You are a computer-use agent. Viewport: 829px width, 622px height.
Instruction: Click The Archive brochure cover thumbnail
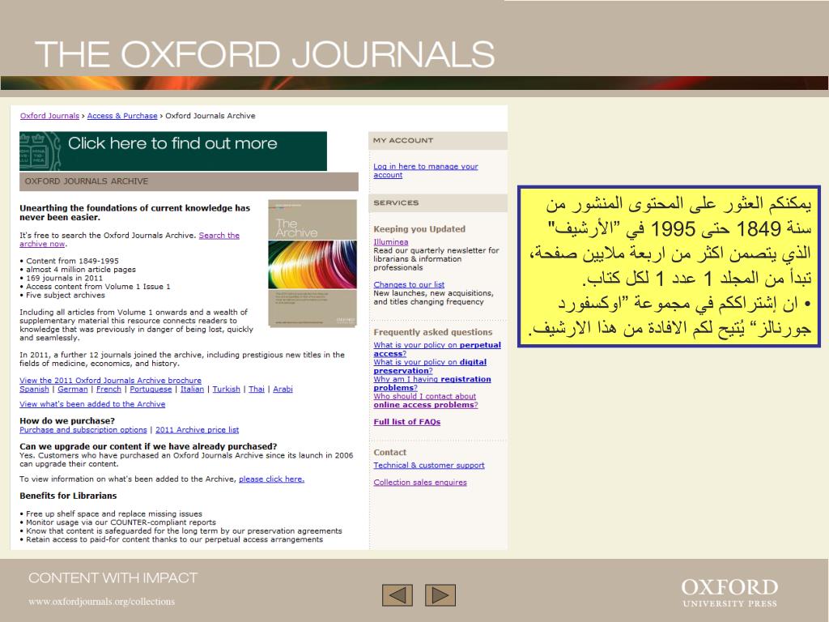tap(312, 263)
